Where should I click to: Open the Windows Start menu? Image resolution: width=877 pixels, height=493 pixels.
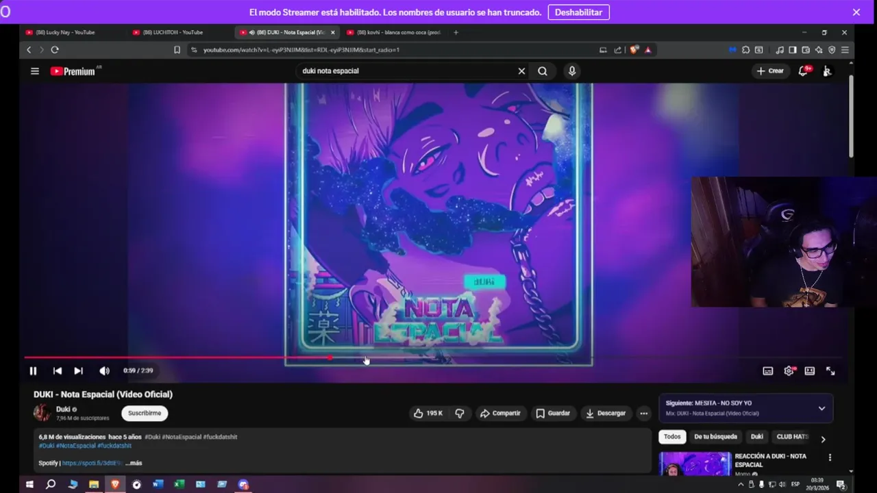(x=29, y=484)
